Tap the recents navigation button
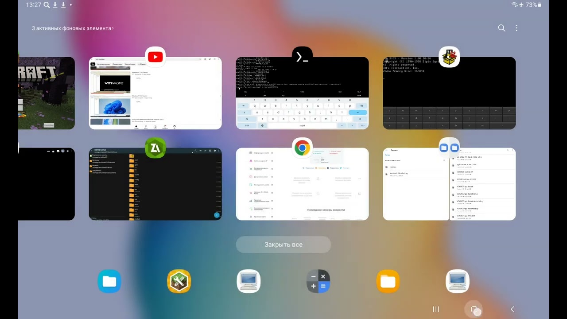The image size is (567, 319). [436, 309]
